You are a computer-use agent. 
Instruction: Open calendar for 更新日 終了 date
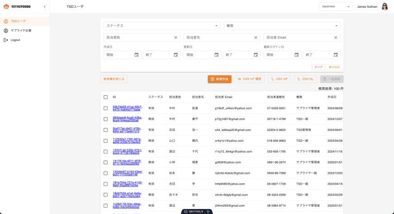[256, 55]
